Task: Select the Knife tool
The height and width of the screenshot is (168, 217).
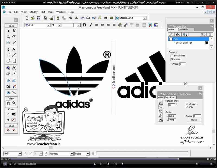Action: pyautogui.click(x=14, y=73)
